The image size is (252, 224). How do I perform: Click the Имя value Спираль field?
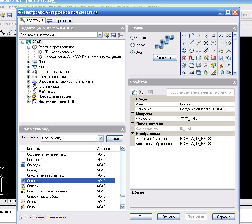tap(207, 104)
